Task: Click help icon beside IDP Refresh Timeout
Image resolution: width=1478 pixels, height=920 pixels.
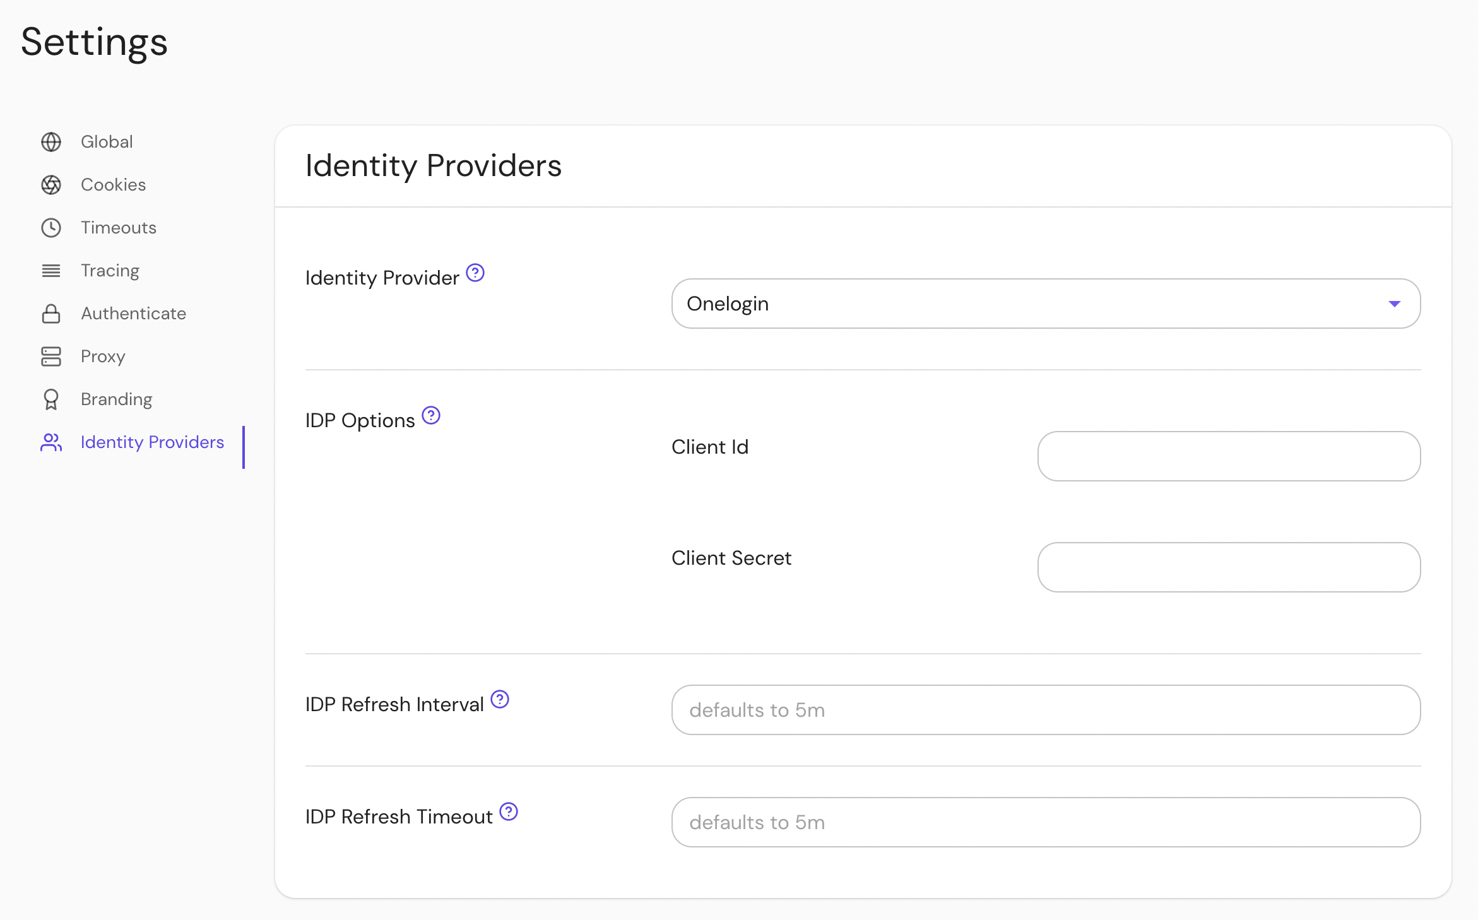Action: click(509, 812)
